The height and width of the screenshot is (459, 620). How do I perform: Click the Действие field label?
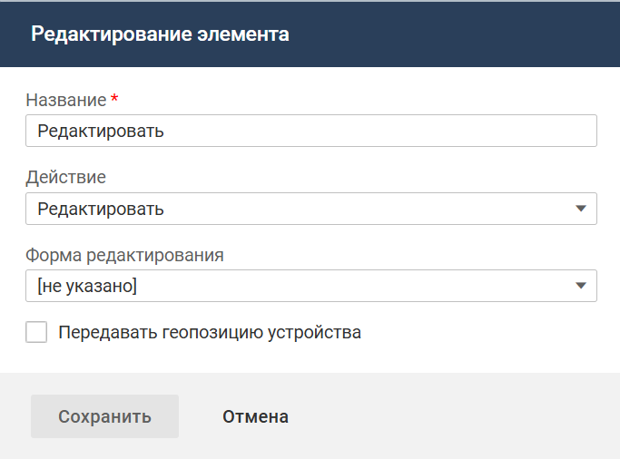[x=65, y=177]
